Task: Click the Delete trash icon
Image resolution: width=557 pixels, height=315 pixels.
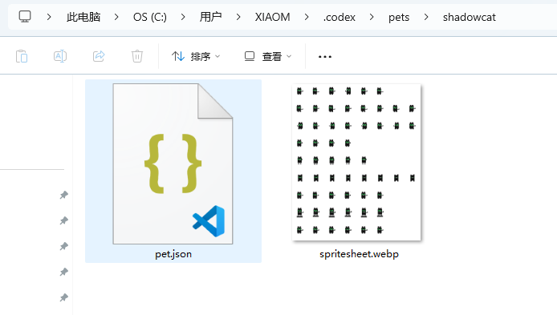Action: (x=137, y=56)
